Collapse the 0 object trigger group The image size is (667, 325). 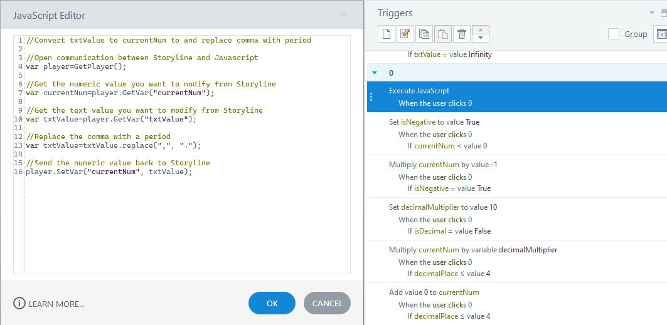tap(375, 73)
